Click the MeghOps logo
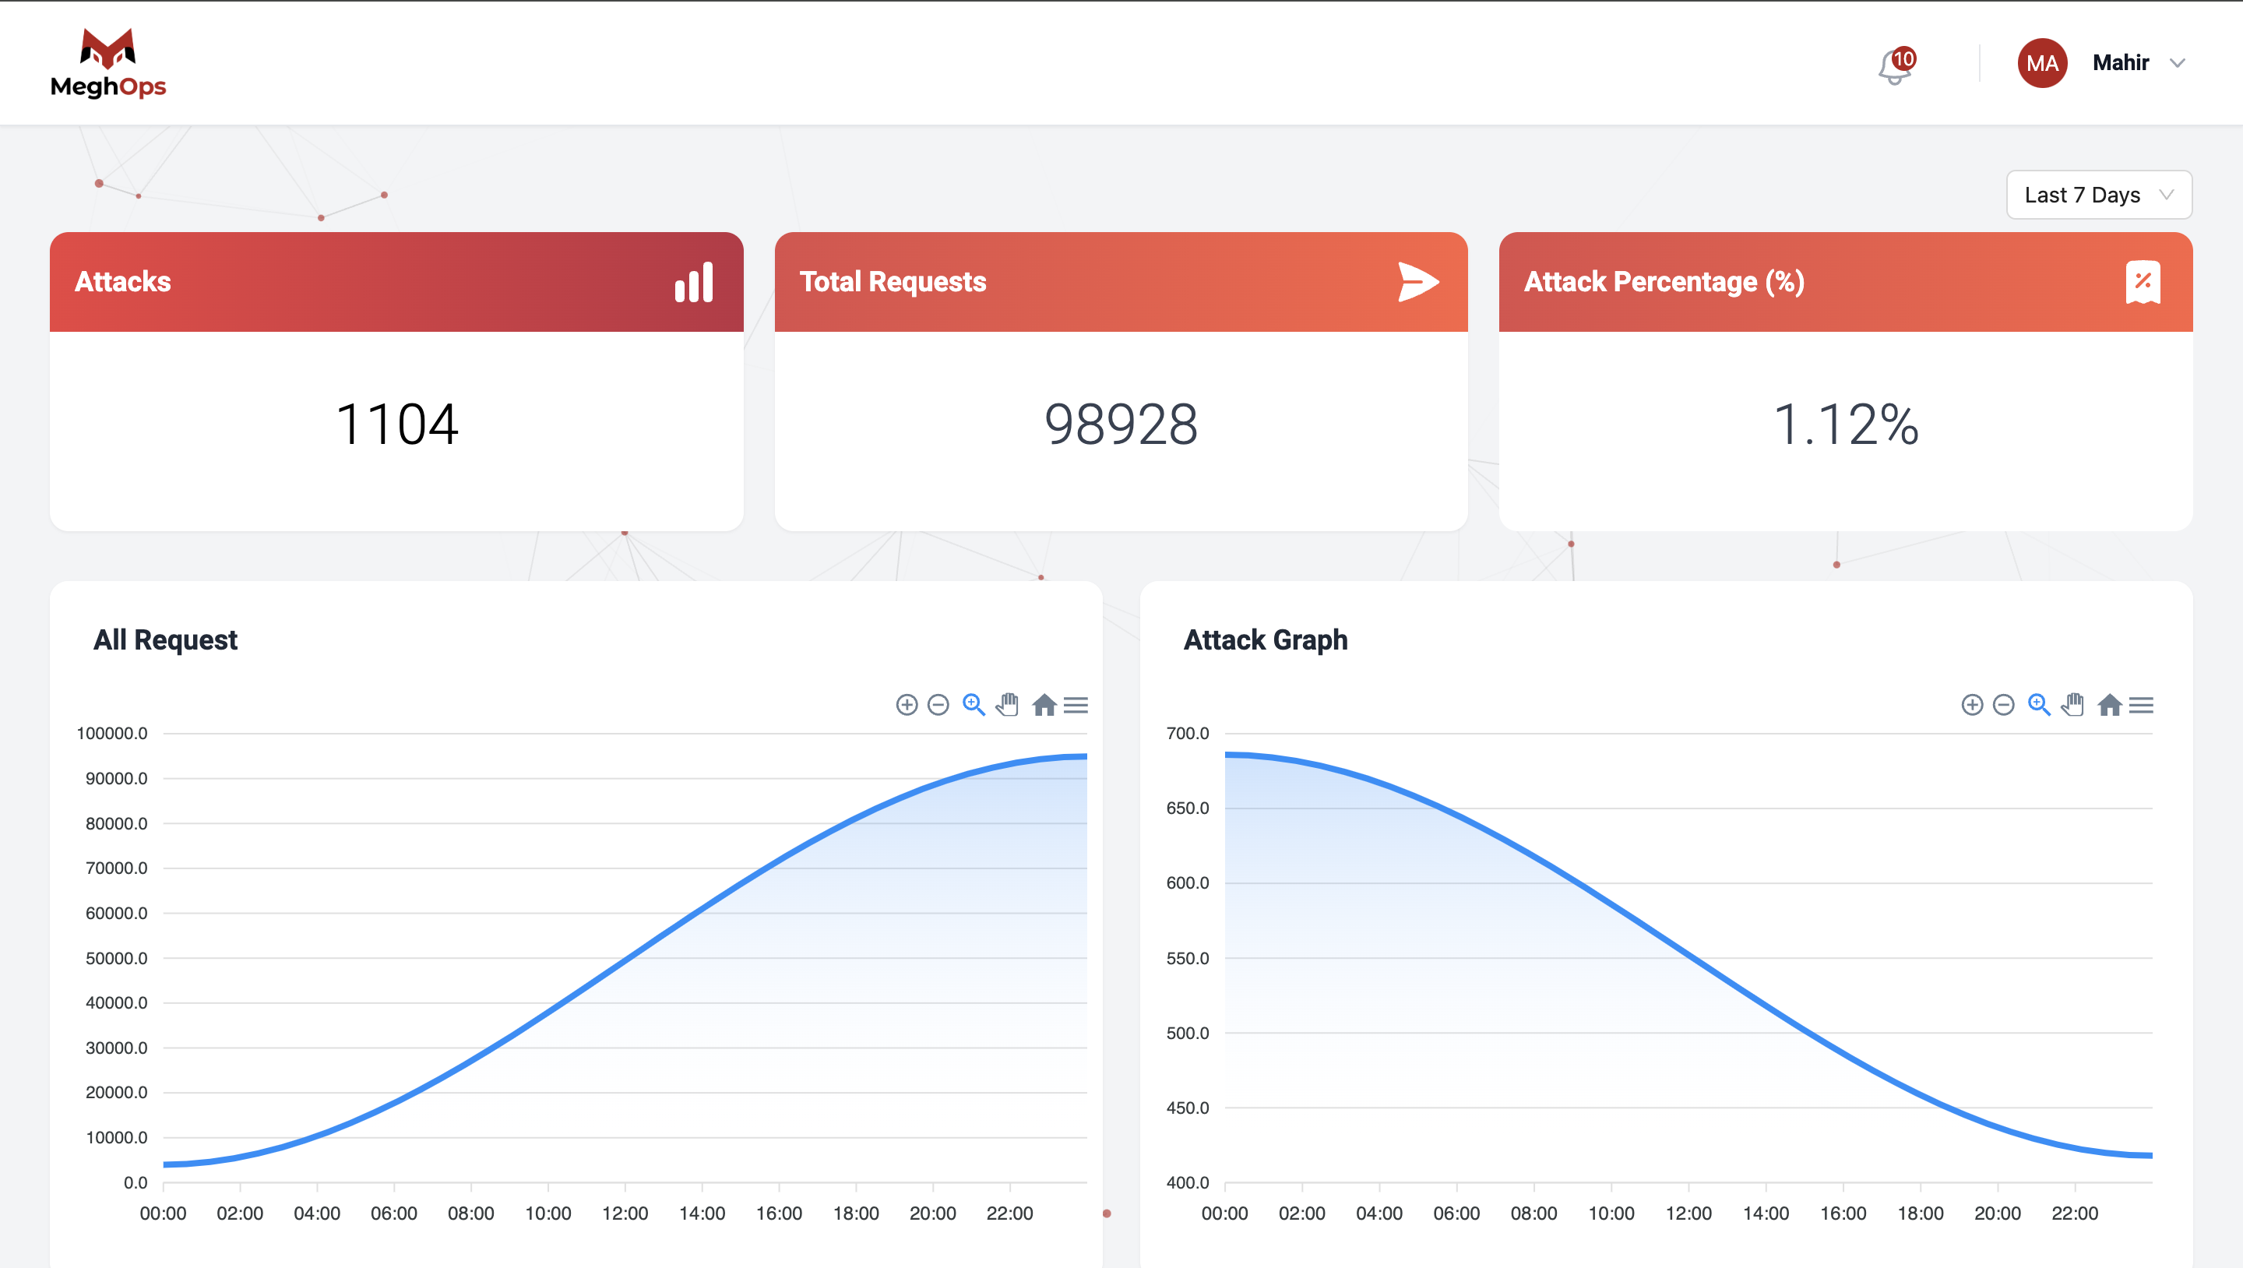2243x1268 pixels. click(108, 63)
